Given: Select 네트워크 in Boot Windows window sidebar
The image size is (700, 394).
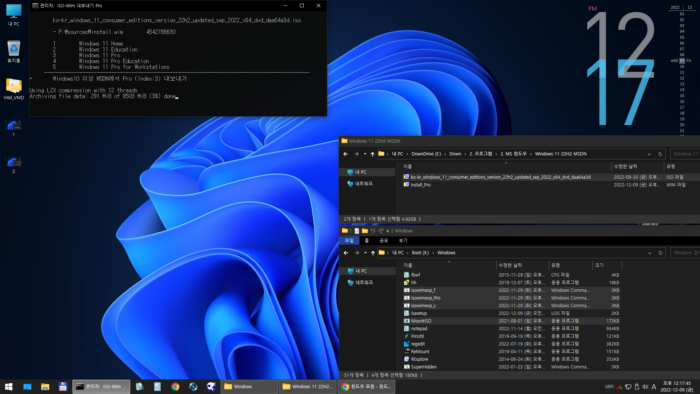Looking at the screenshot, I should (364, 283).
